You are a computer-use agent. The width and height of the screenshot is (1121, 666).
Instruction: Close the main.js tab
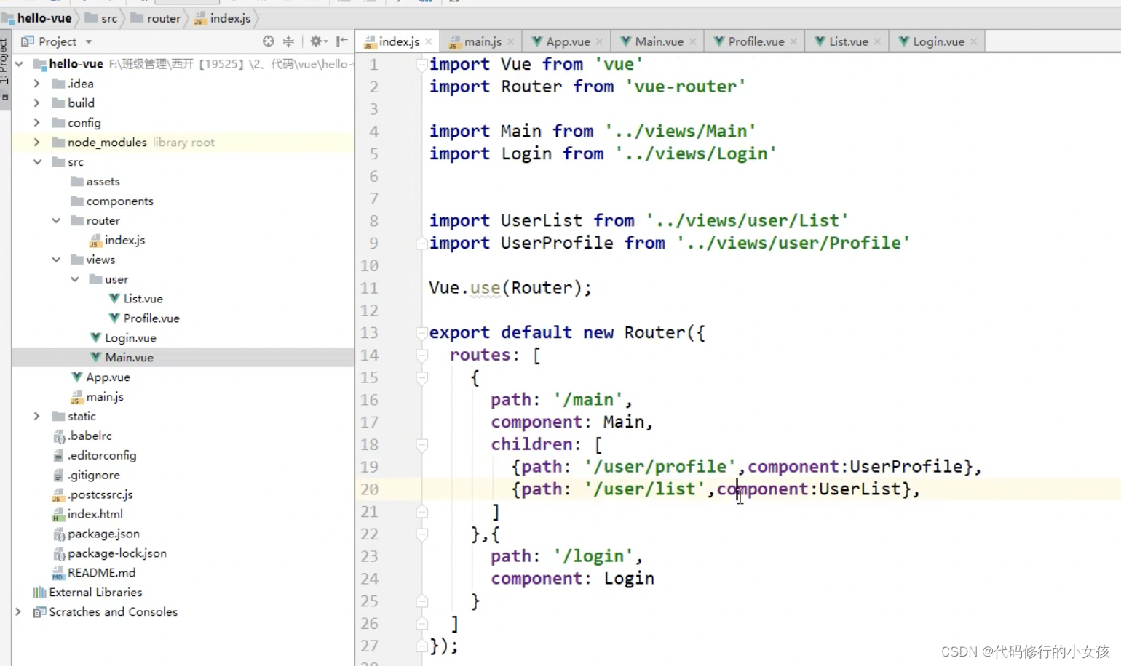pyautogui.click(x=511, y=41)
